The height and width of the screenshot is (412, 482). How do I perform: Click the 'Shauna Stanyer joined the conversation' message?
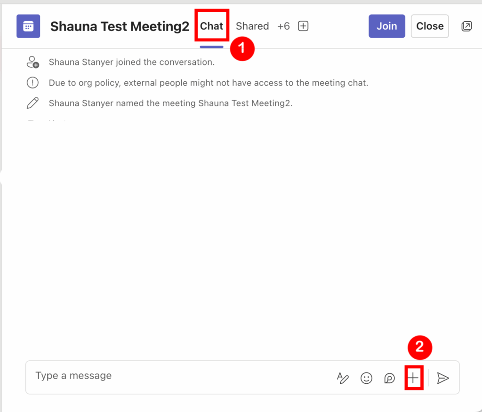pos(132,62)
